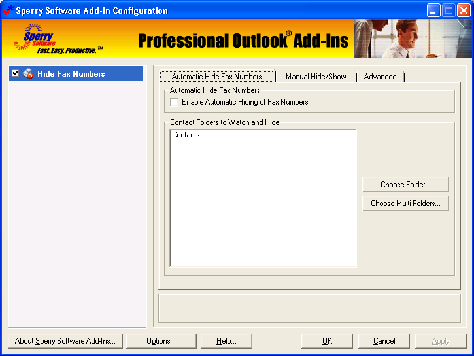Uncheck the Hide Fax Numbers add-in checkbox
Image resolution: width=474 pixels, height=356 pixels.
tap(16, 73)
